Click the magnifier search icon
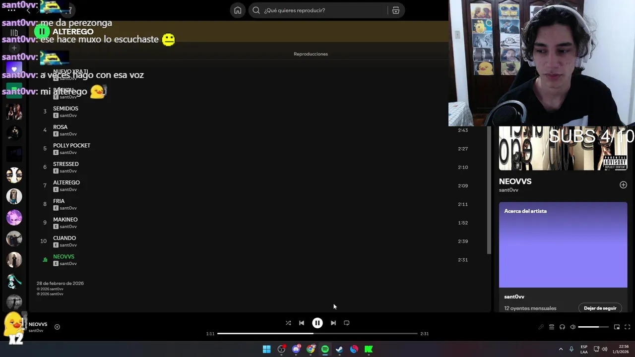Screen dimensions: 635x357 click(x=256, y=10)
